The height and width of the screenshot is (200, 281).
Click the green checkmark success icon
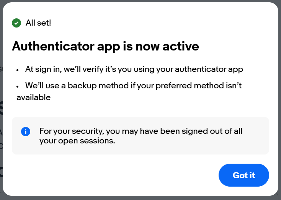[16, 23]
